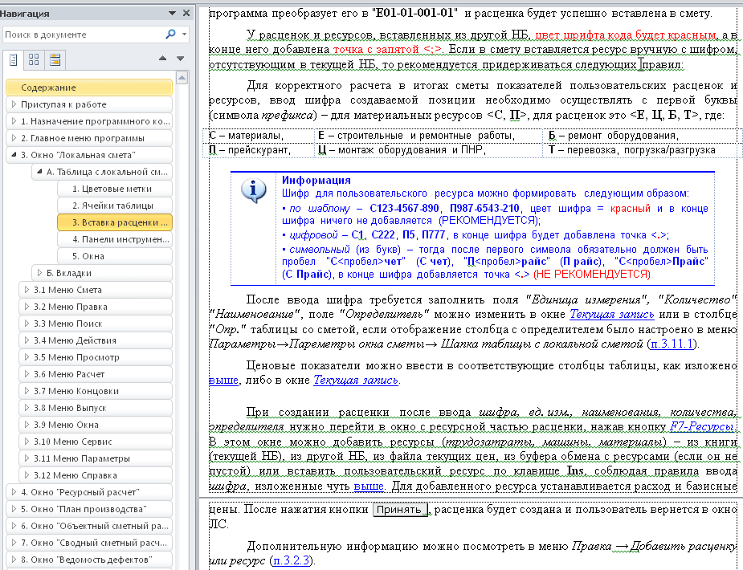Image resolution: width=743 pixels, height=570 pixels.
Task: Open the headings browse tab
Action: pos(14,59)
